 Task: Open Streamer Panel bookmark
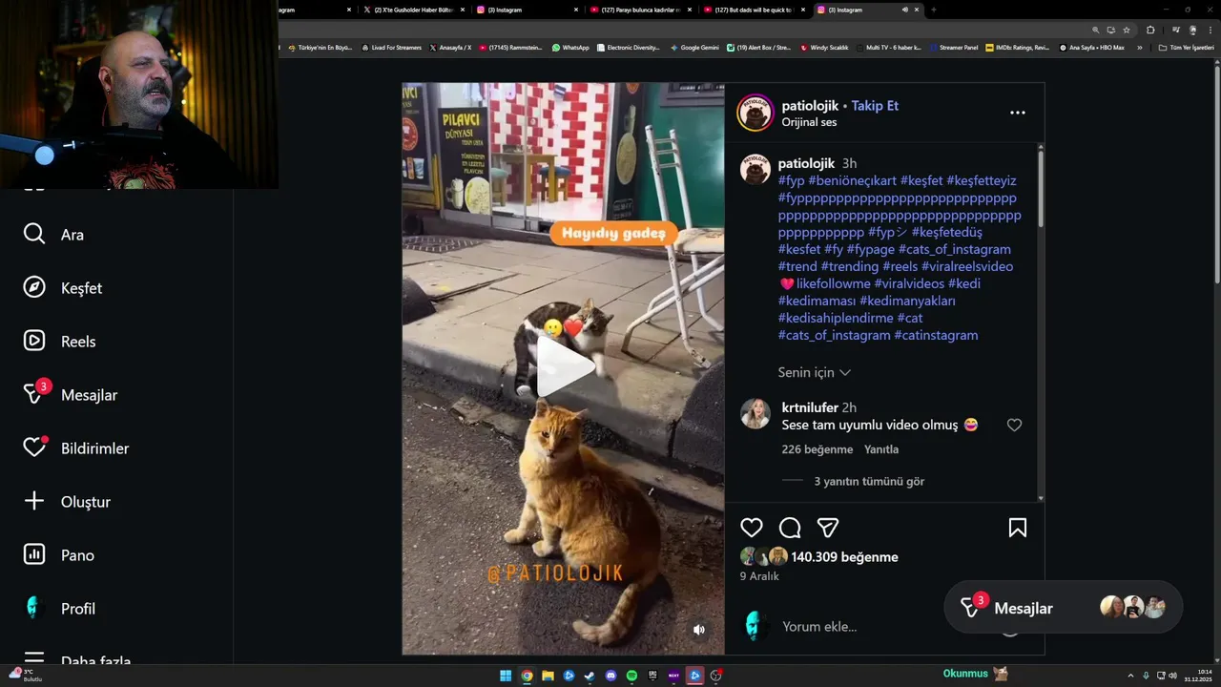[x=953, y=48]
